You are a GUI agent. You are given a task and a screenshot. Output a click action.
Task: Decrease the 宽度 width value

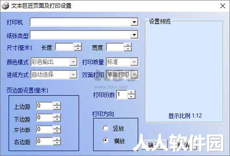click(128, 49)
